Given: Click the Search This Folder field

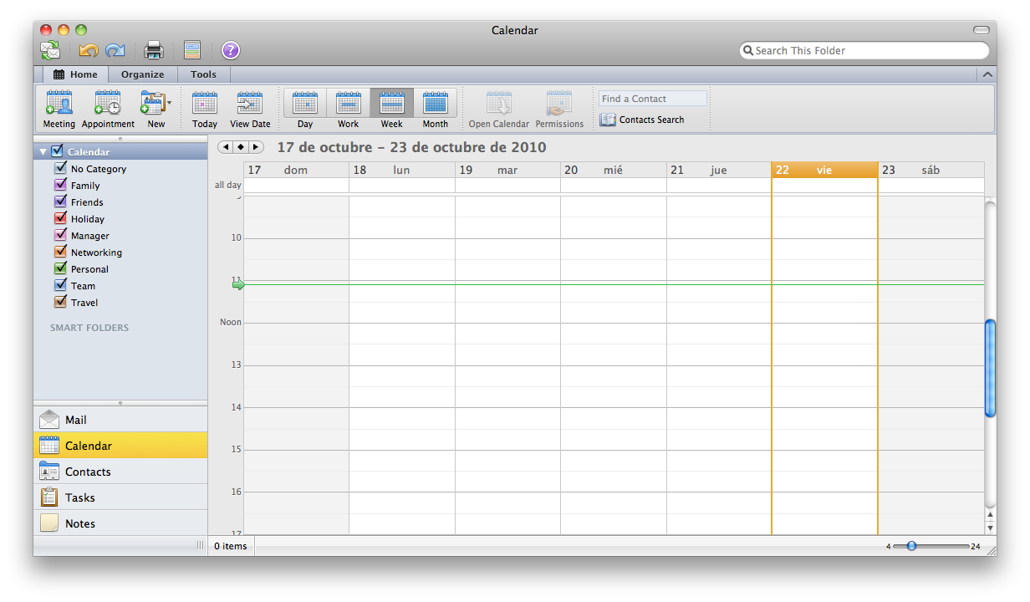Looking at the screenshot, I should (x=864, y=51).
